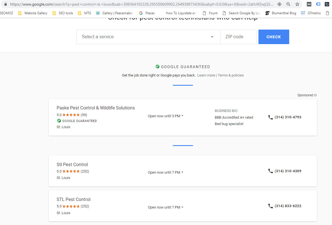This screenshot has height=225, width=332.
Task: Click 'St. Louis' under Paske Pest Control
Action: (63, 127)
